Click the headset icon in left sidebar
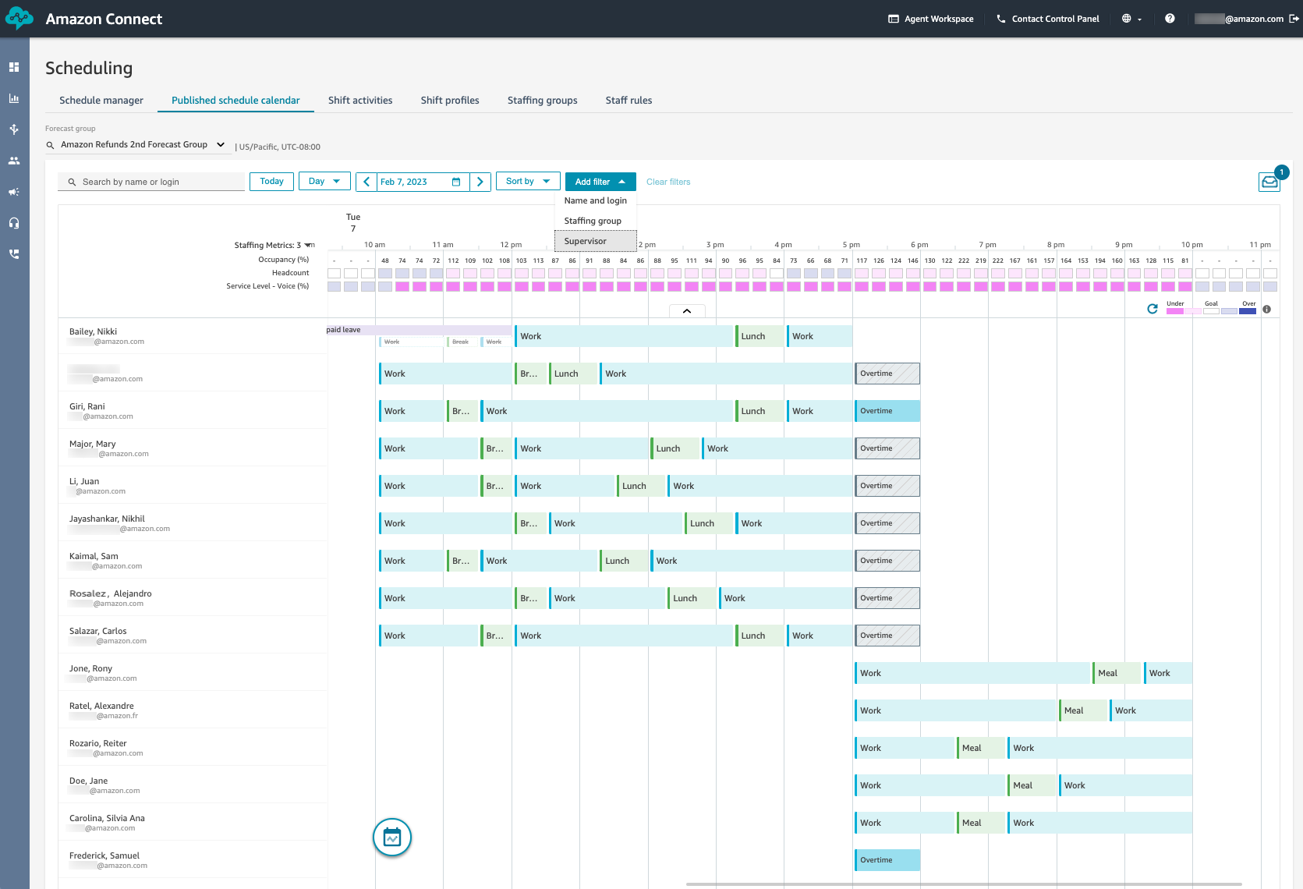Viewport: 1303px width, 889px height. tap(14, 223)
